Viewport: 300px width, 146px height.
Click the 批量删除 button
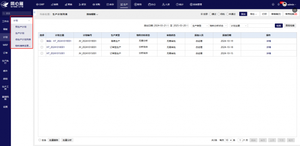click(x=54, y=140)
